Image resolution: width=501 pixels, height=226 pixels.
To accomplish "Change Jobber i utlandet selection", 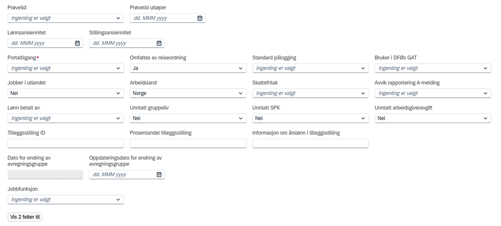I will (x=66, y=93).
